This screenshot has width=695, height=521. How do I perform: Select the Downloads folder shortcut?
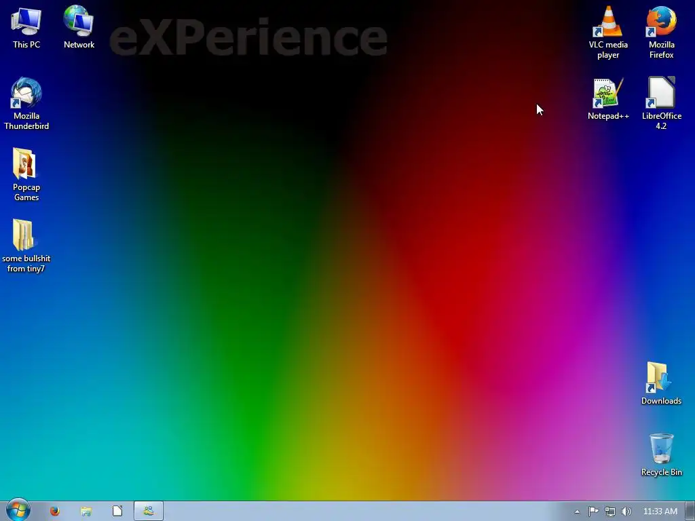tap(661, 384)
